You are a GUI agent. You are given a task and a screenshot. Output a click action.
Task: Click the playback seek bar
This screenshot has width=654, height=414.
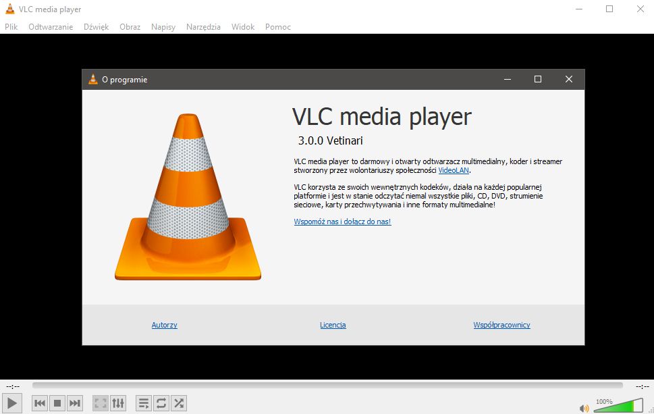327,386
